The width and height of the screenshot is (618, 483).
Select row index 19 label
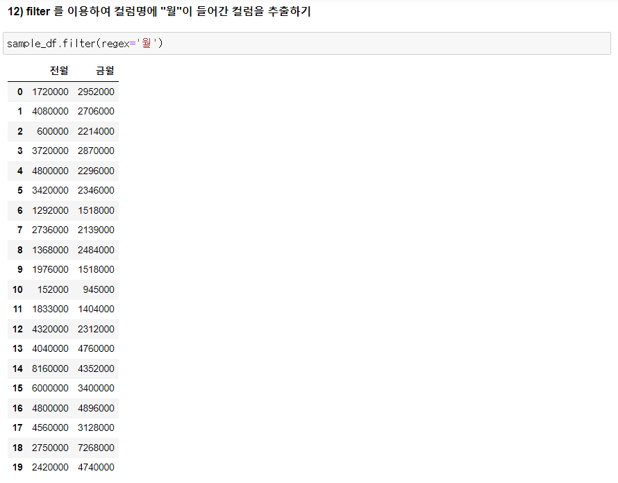pyautogui.click(x=17, y=468)
